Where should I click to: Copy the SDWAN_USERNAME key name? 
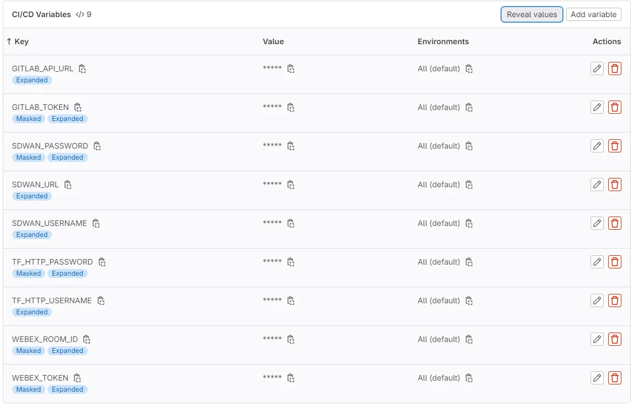click(96, 224)
